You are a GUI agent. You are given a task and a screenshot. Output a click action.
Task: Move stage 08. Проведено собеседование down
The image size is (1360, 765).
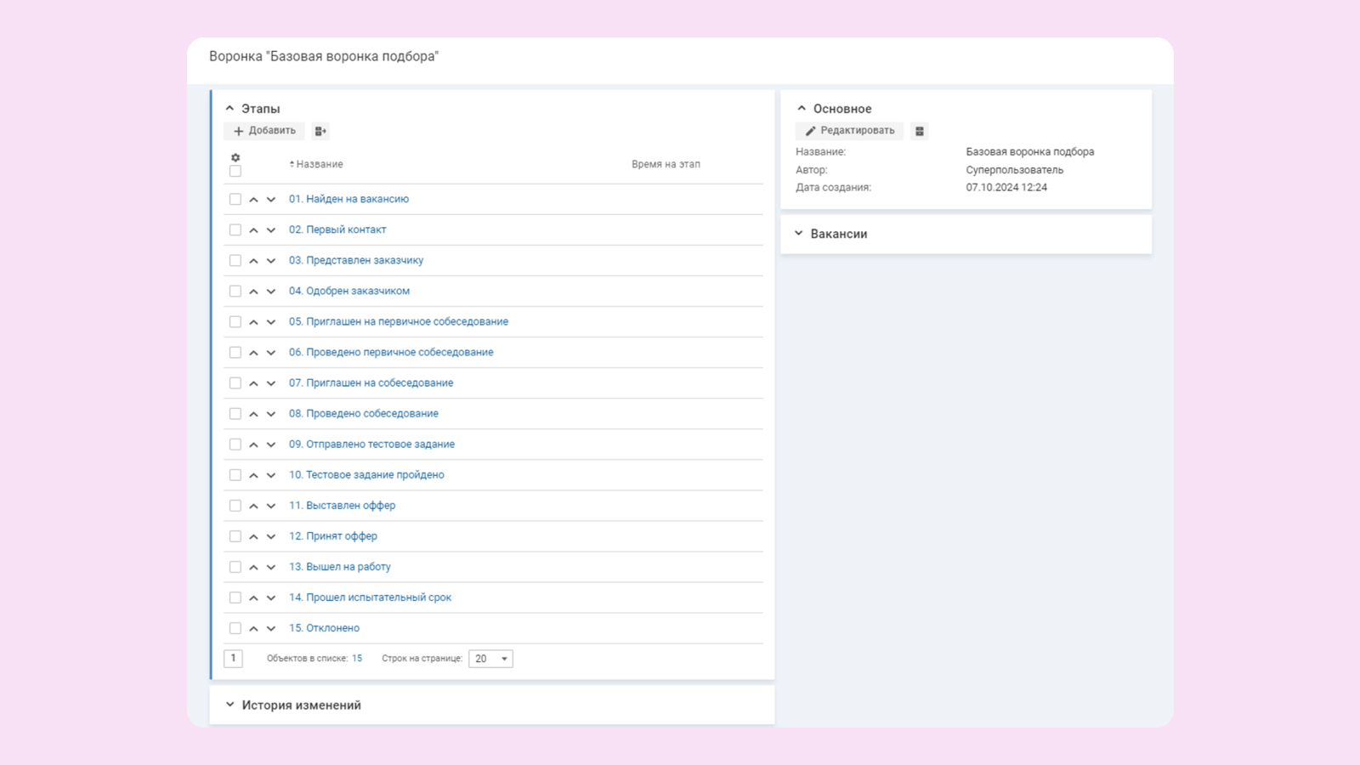(x=271, y=414)
